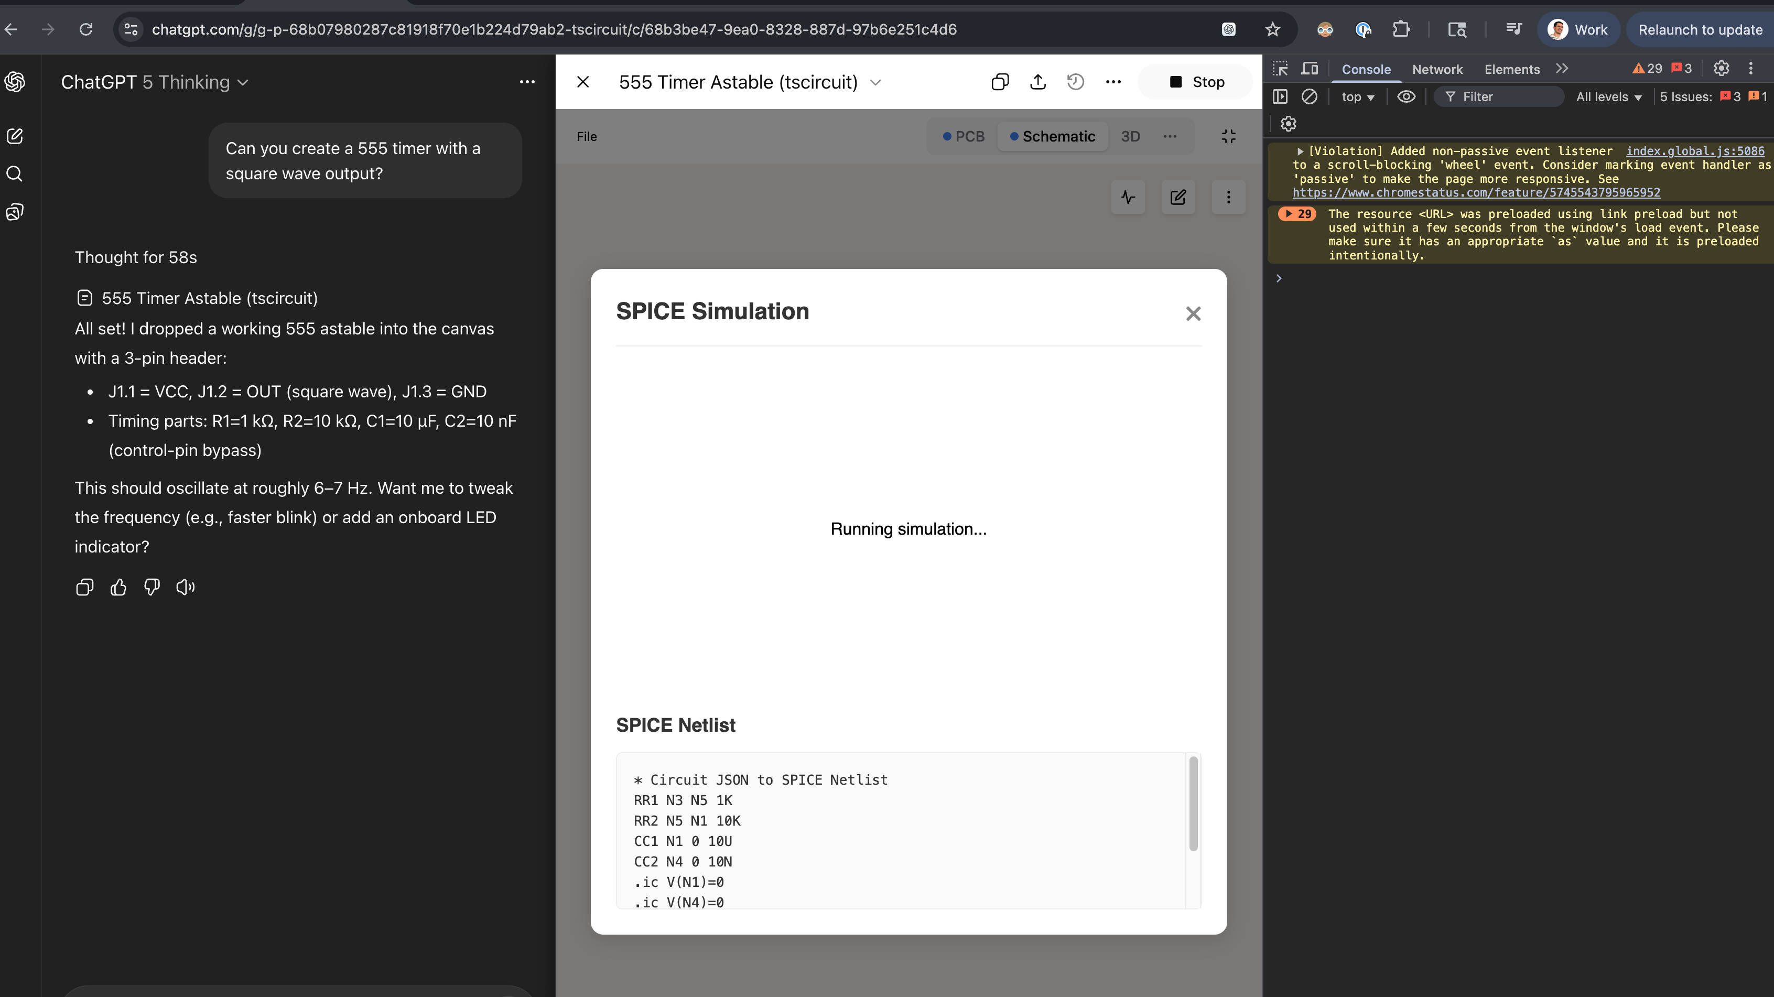Expand the All levels log dropdown
The width and height of the screenshot is (1774, 997).
click(x=1608, y=97)
